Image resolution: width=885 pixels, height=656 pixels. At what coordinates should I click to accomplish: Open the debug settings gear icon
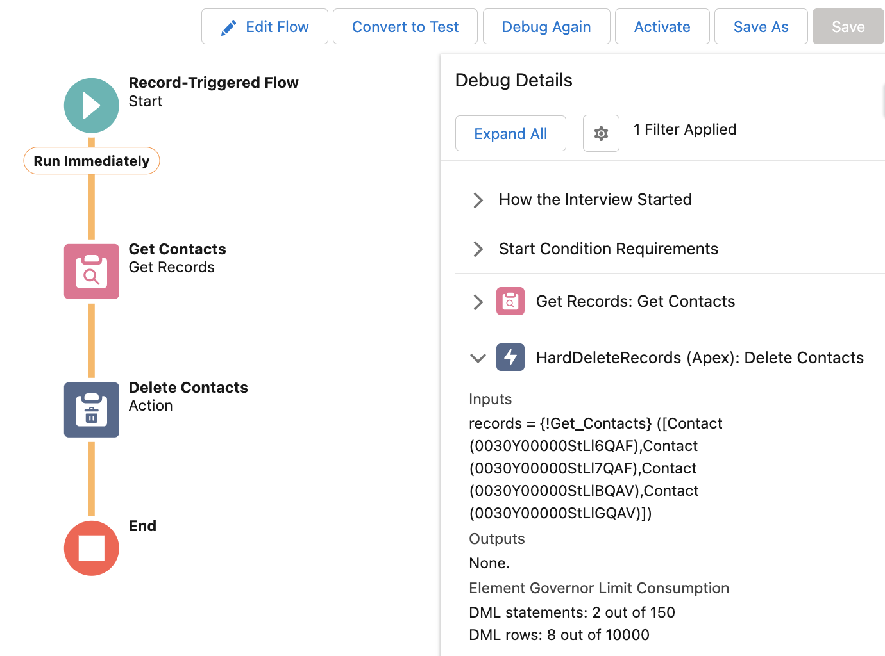601,133
